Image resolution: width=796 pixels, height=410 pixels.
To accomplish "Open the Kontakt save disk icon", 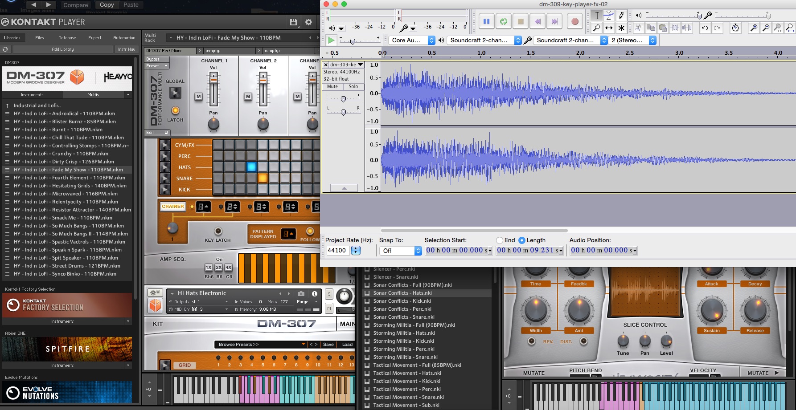I will click(x=293, y=22).
